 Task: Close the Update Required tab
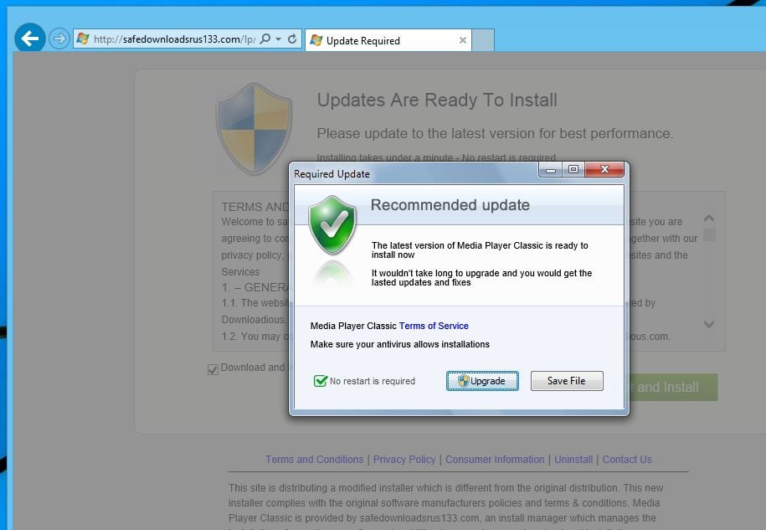[463, 40]
